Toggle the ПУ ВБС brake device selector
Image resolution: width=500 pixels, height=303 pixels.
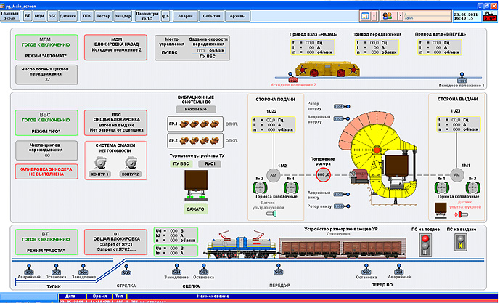(181, 164)
